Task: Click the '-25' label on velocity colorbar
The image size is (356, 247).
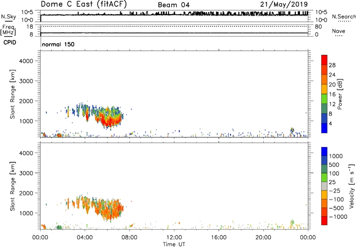Action: [335, 190]
